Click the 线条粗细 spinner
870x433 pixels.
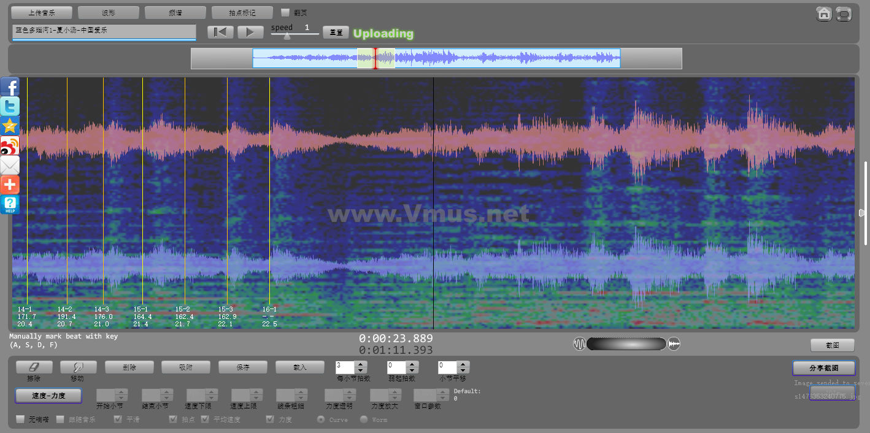click(291, 395)
